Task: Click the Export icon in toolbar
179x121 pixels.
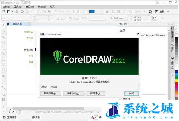Action: tap(79, 12)
